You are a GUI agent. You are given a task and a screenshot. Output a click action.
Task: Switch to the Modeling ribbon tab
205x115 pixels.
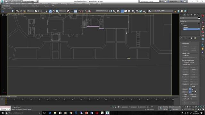(6, 6)
